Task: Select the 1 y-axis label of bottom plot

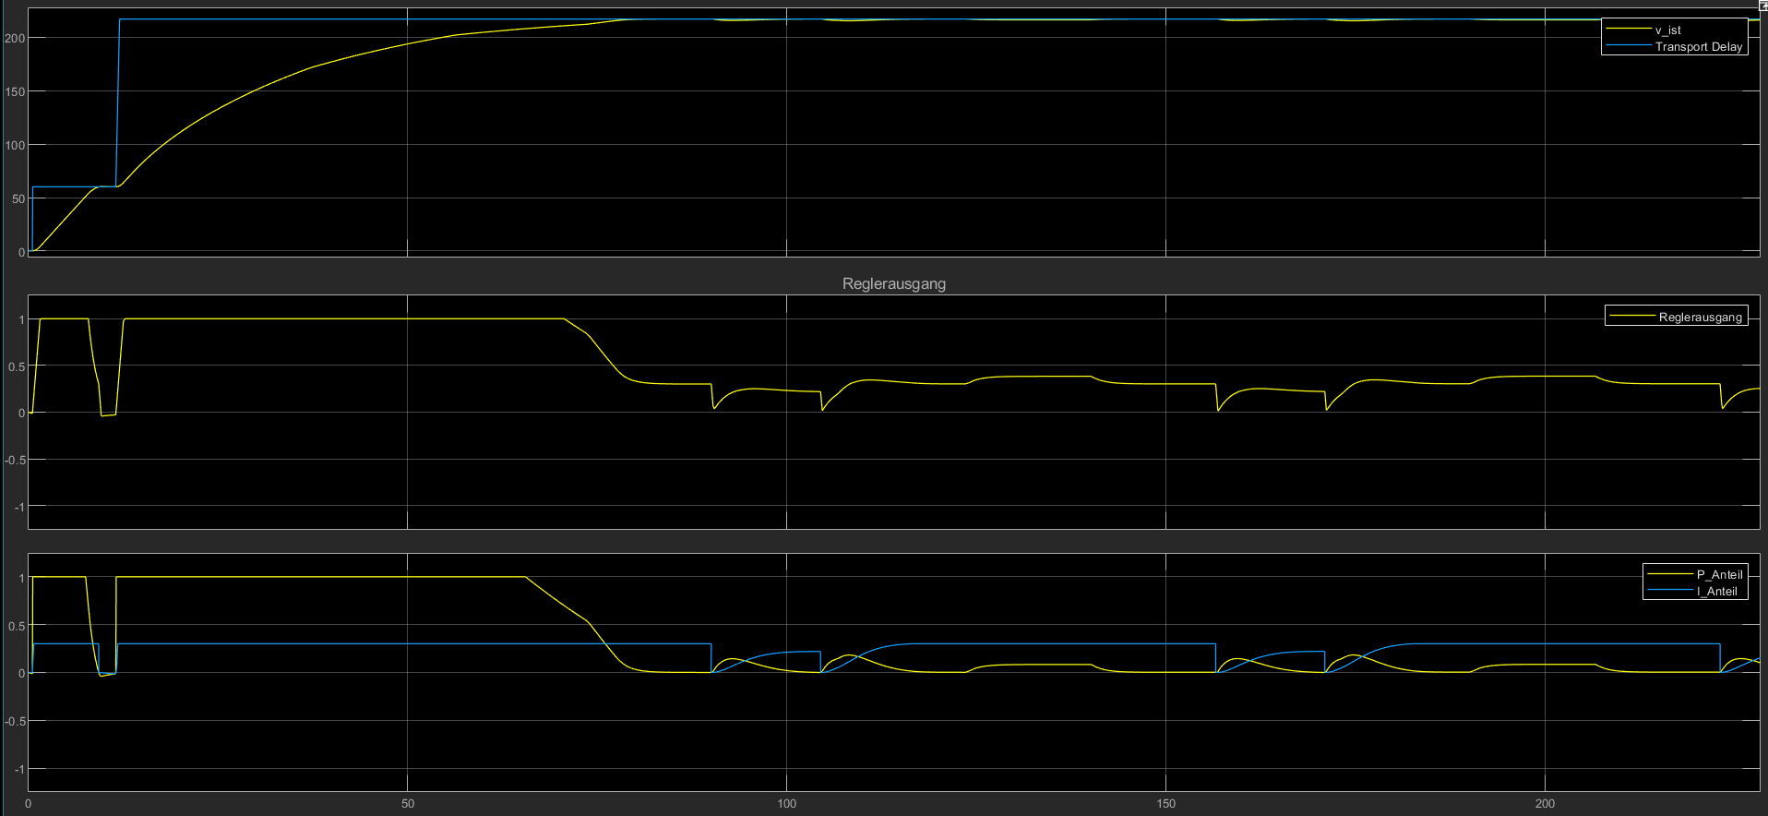Action: tap(22, 579)
